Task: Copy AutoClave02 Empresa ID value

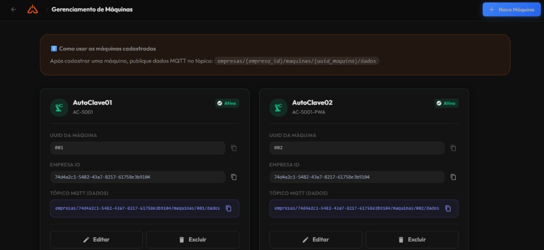Action: (453, 177)
